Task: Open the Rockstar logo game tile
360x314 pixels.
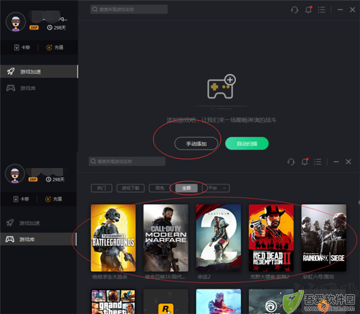Action: [166, 301]
